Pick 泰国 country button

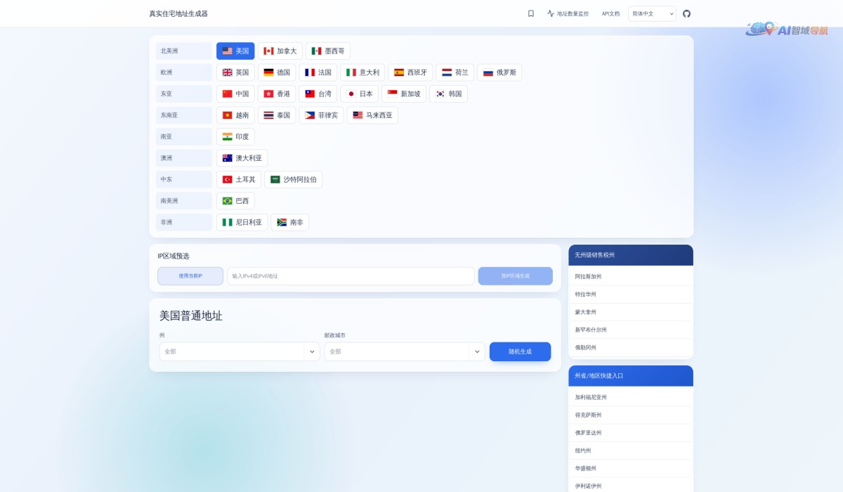point(277,115)
